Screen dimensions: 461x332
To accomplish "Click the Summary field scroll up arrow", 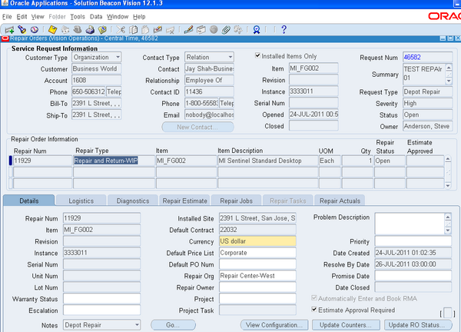I will pyautogui.click(x=449, y=68).
